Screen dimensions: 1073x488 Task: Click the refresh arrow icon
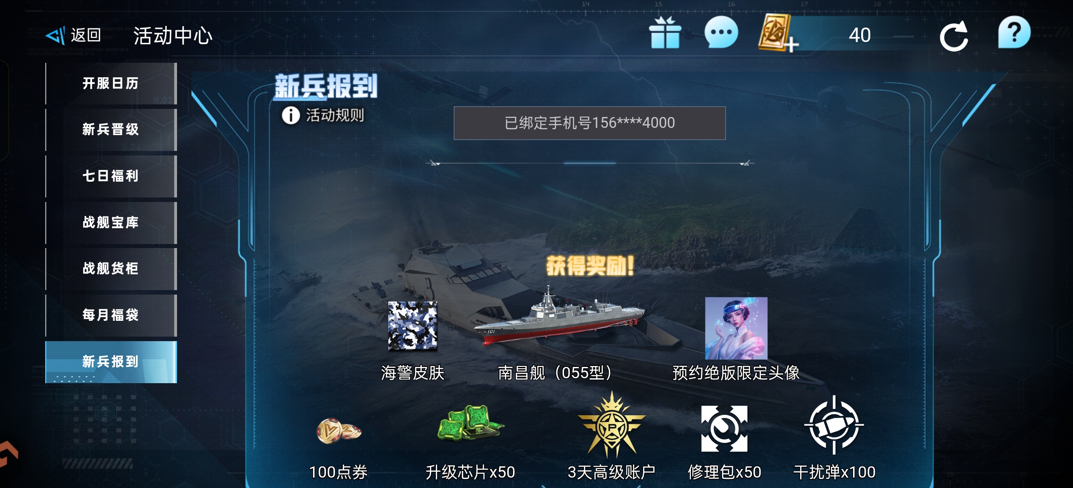click(x=954, y=36)
